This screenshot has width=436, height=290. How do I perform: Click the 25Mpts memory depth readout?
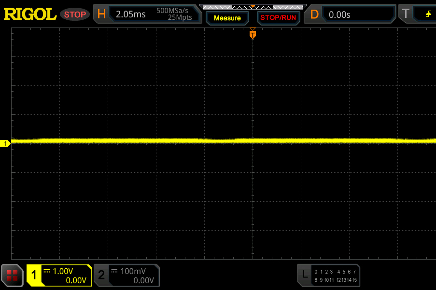point(180,17)
